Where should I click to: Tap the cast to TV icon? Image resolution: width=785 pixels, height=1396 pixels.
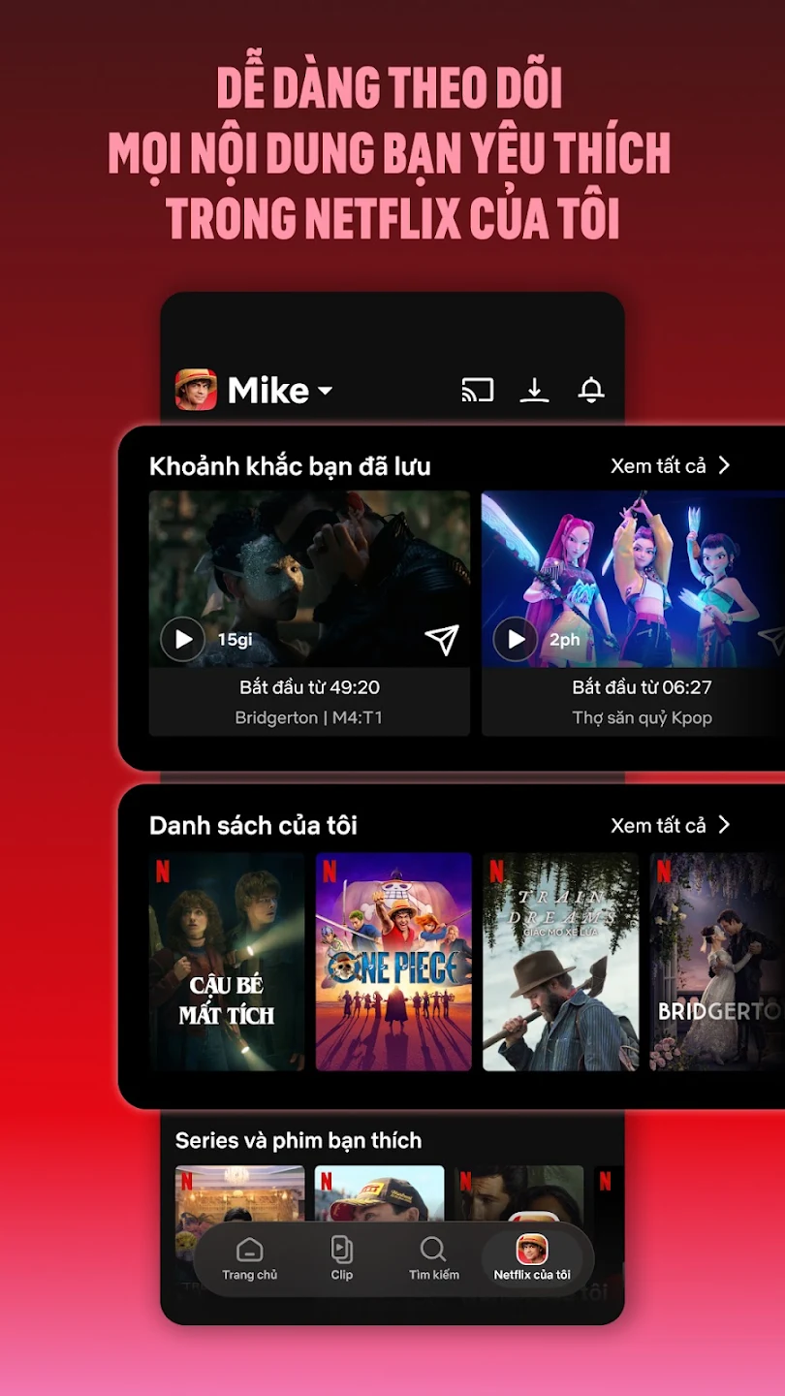pos(478,390)
